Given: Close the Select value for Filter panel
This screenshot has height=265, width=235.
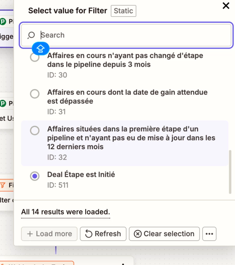Looking at the screenshot, I should pos(226,6).
